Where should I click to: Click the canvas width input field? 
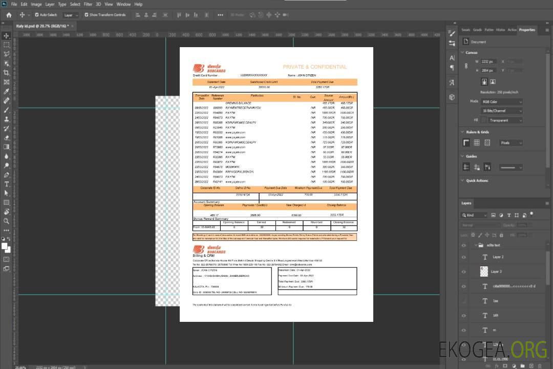489,61
